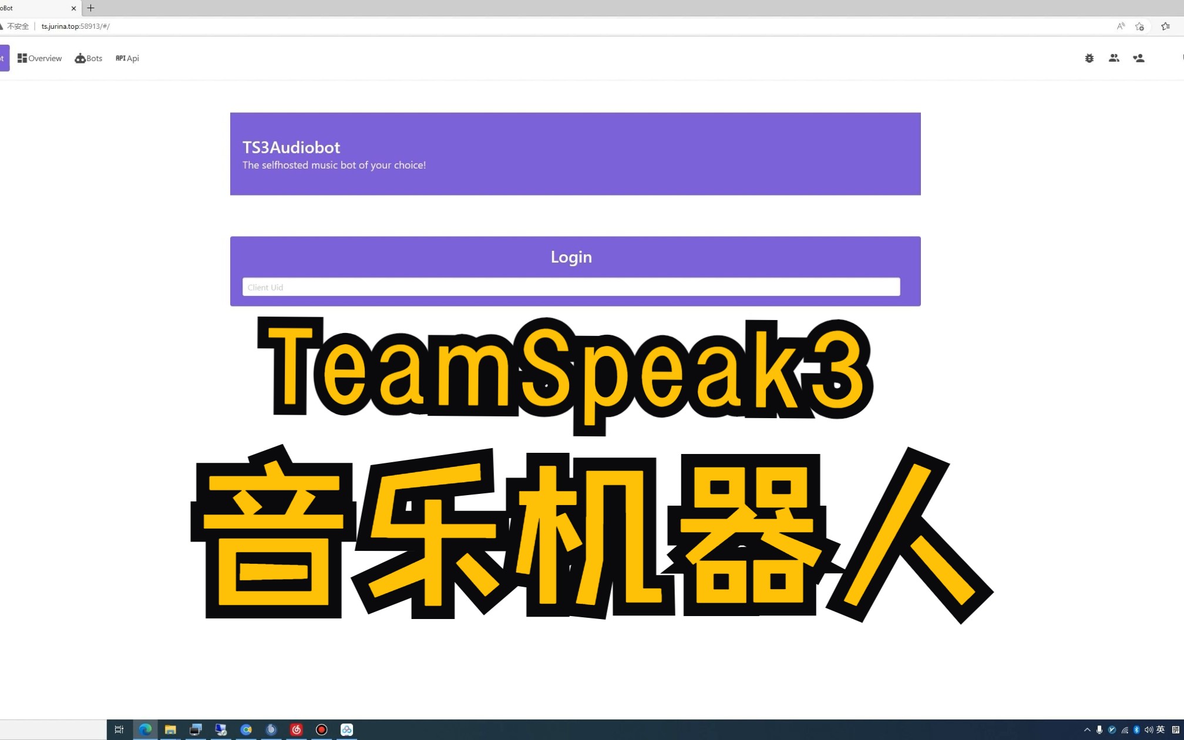This screenshot has height=740, width=1184.
Task: Open a new browser tab
Action: 90,8
